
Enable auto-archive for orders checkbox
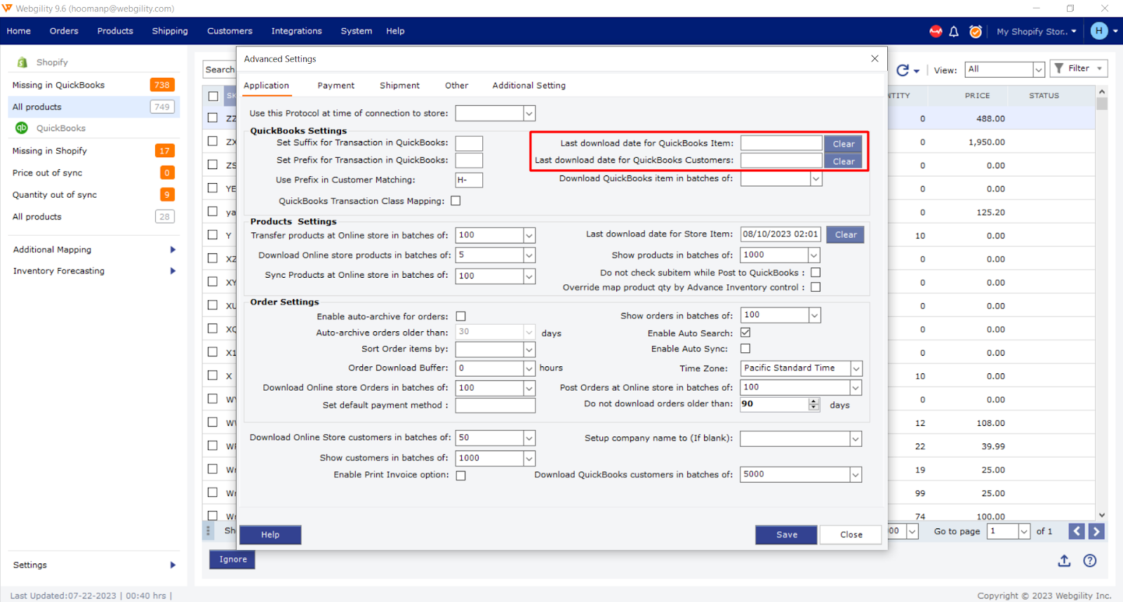pos(461,316)
